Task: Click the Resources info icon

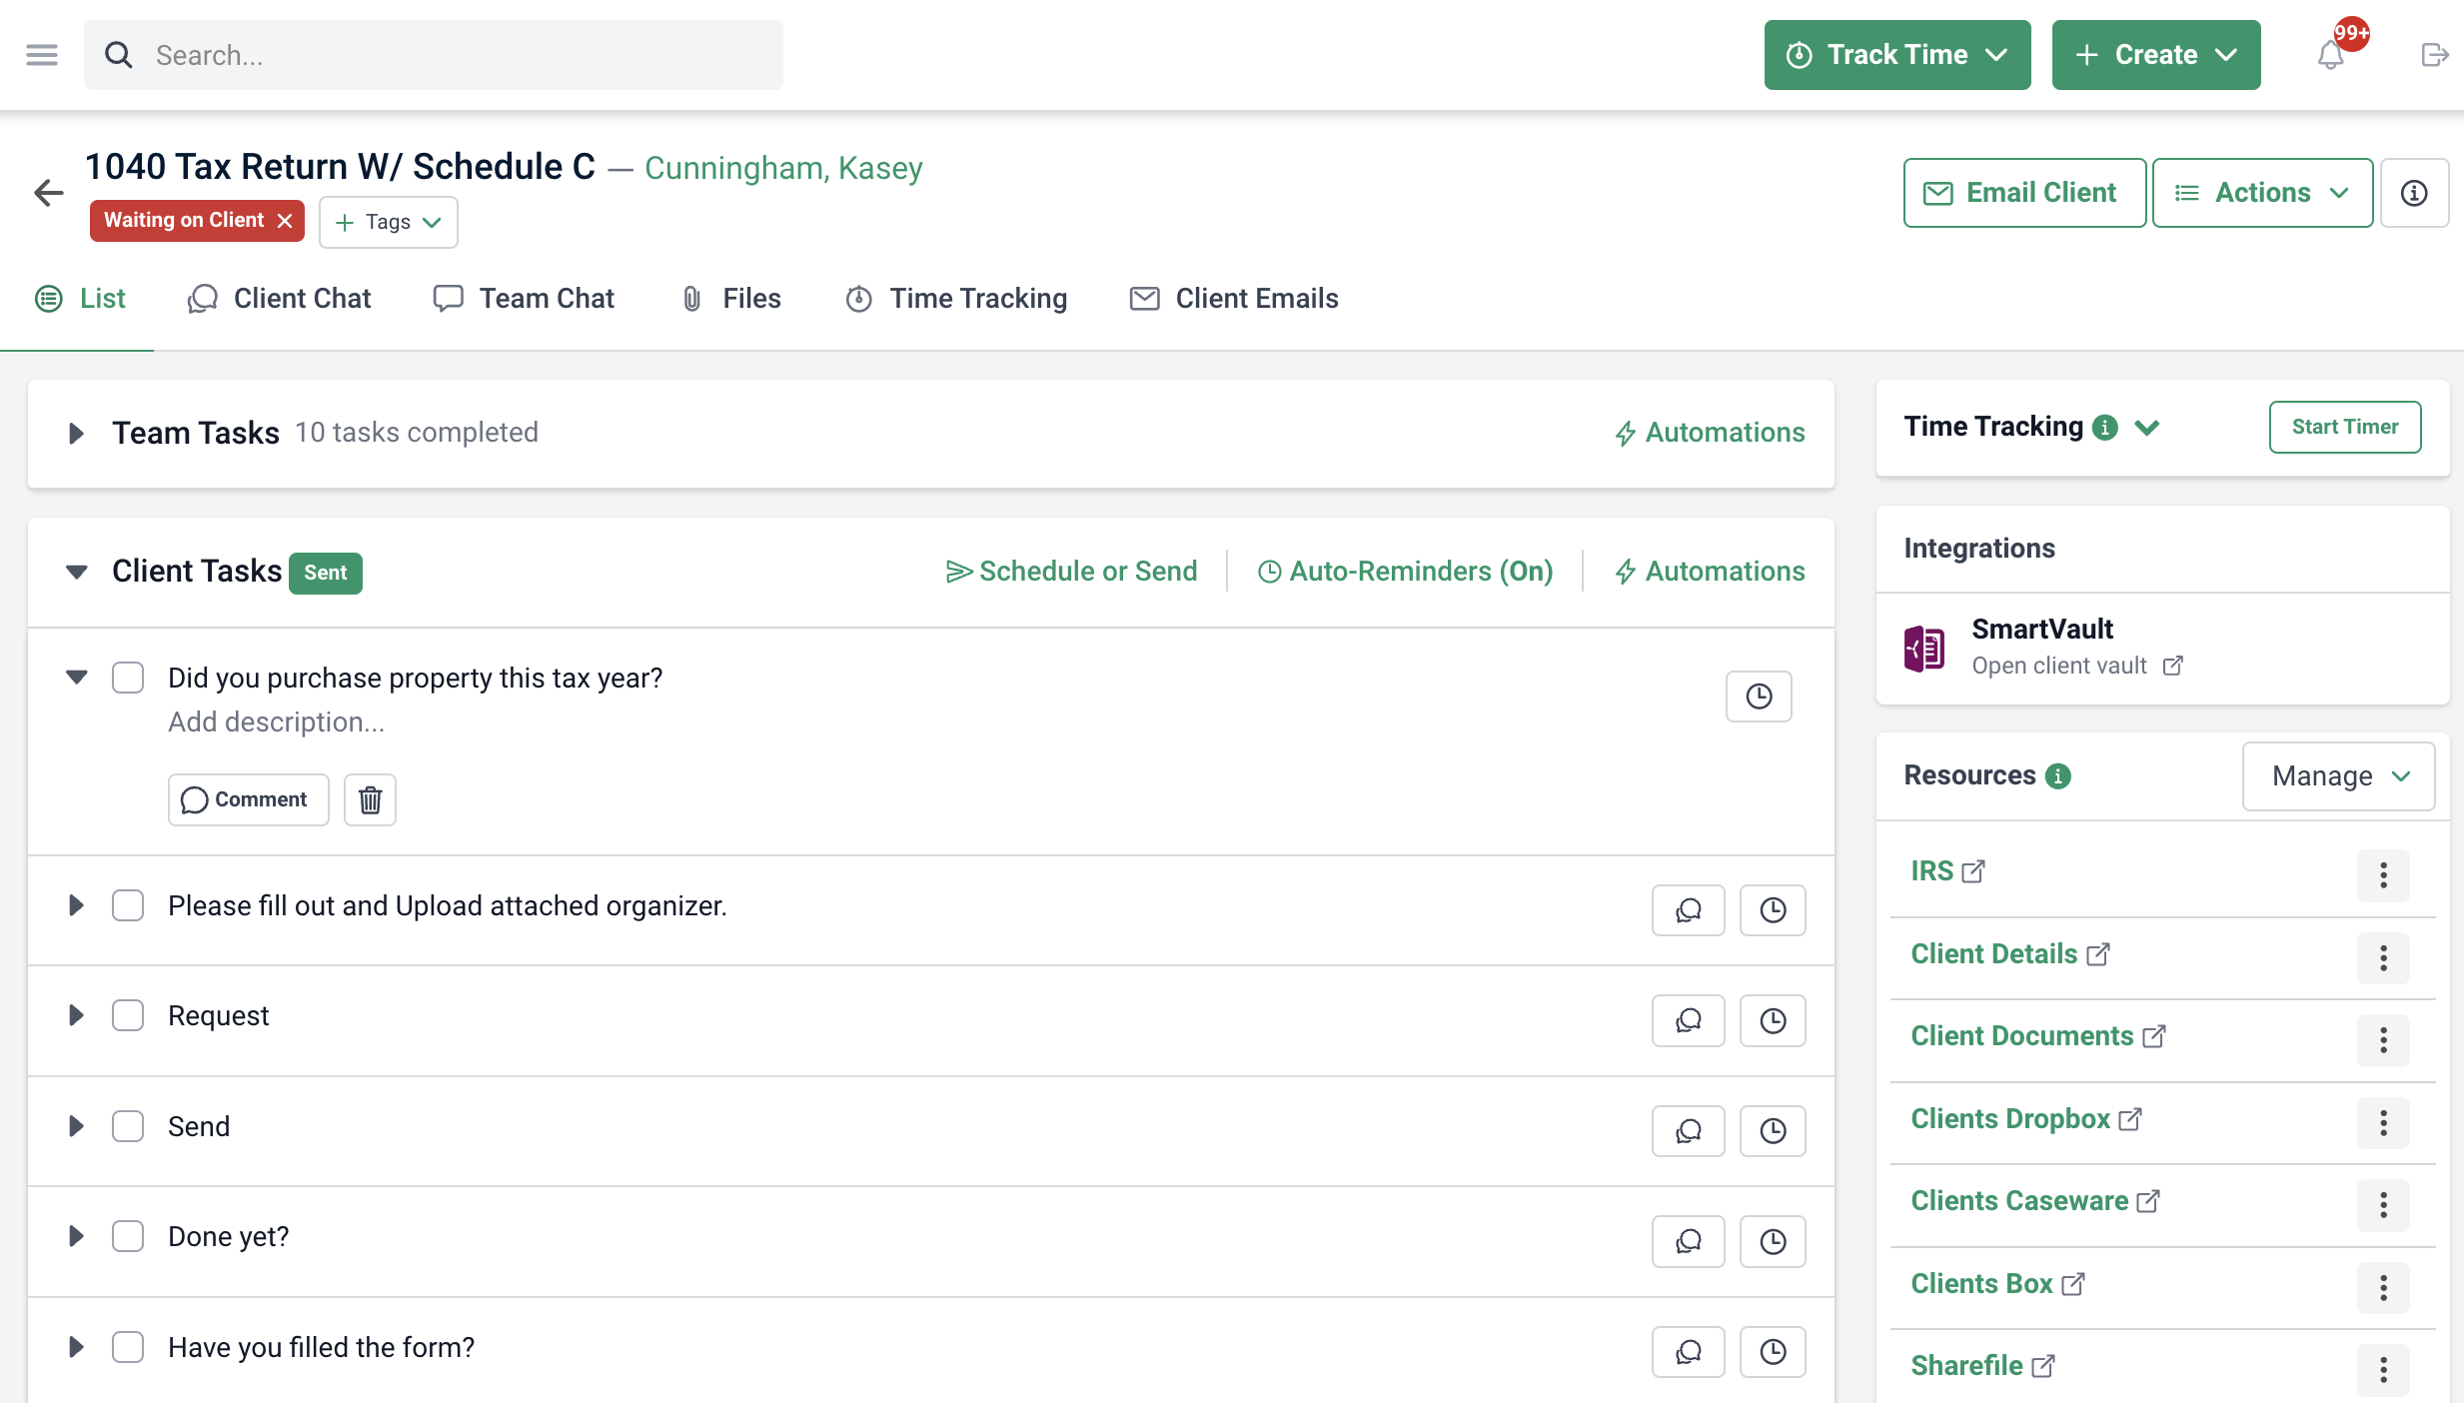Action: tap(2058, 776)
